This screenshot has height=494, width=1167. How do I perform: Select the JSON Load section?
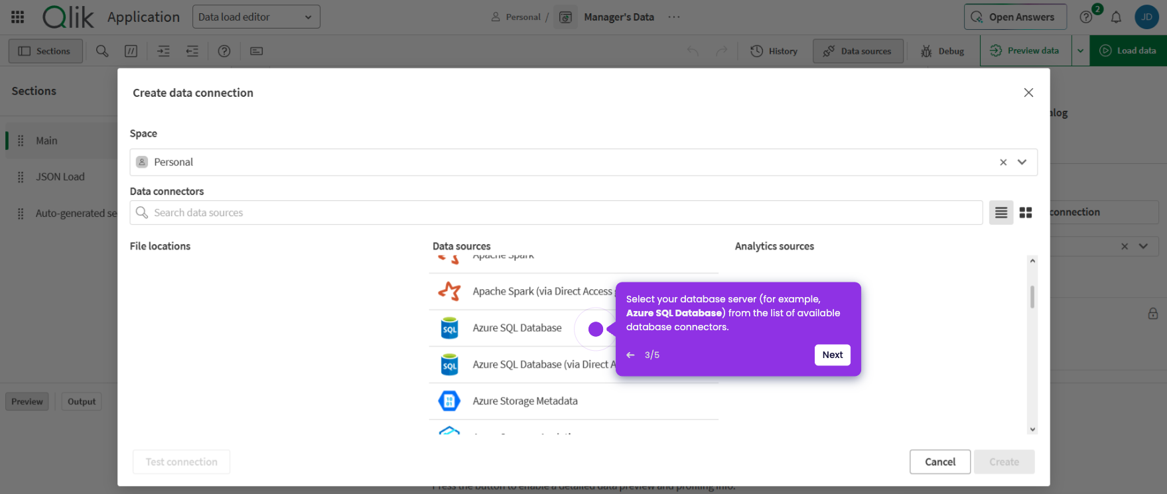tap(61, 177)
